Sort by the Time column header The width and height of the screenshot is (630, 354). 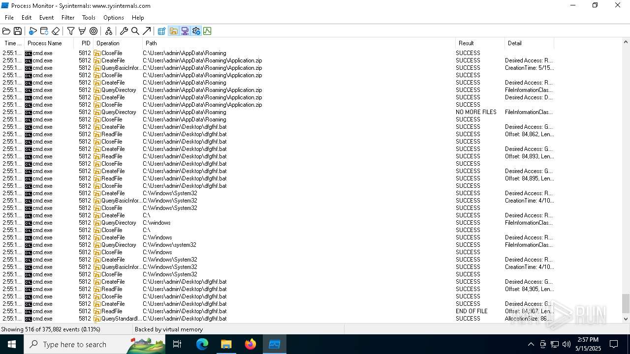coord(12,43)
